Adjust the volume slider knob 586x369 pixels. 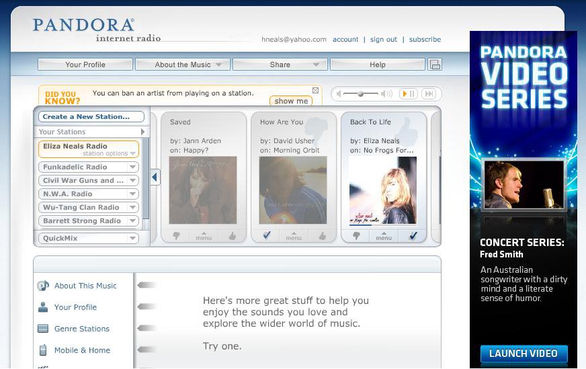pos(360,94)
